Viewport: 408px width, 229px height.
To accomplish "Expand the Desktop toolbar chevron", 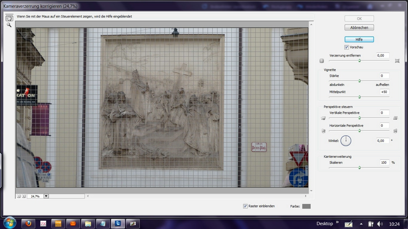I will point(337,222).
